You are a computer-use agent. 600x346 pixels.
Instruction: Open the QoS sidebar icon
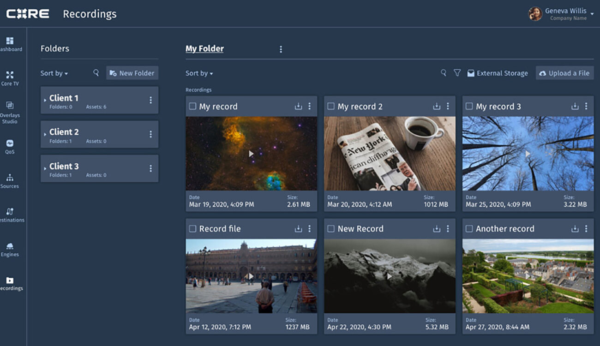(10, 143)
